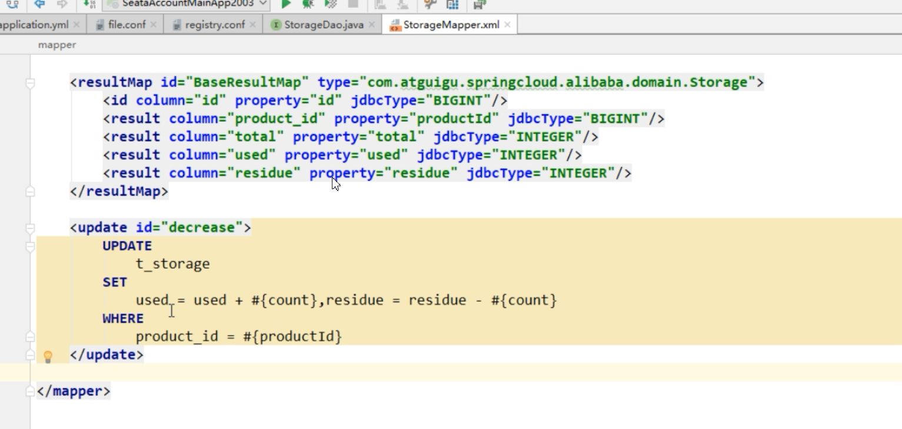Click the UPDATE keyword
The image size is (902, 429).
(127, 246)
